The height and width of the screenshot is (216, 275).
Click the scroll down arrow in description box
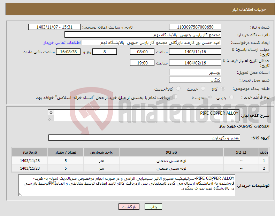[51, 114]
